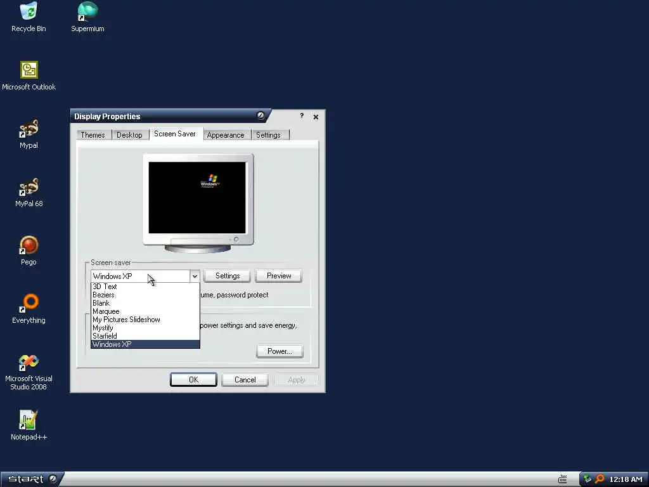Open screen saver Settings button
This screenshot has height=487, width=649.
[x=228, y=276]
